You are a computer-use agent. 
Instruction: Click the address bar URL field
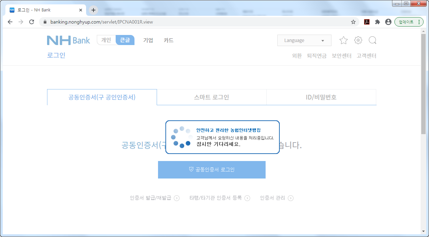tap(198, 22)
